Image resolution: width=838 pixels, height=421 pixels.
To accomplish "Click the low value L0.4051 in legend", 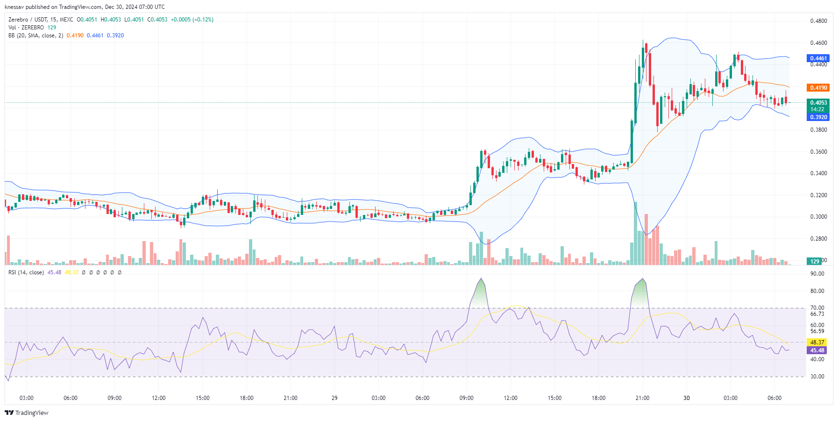I will (134, 20).
